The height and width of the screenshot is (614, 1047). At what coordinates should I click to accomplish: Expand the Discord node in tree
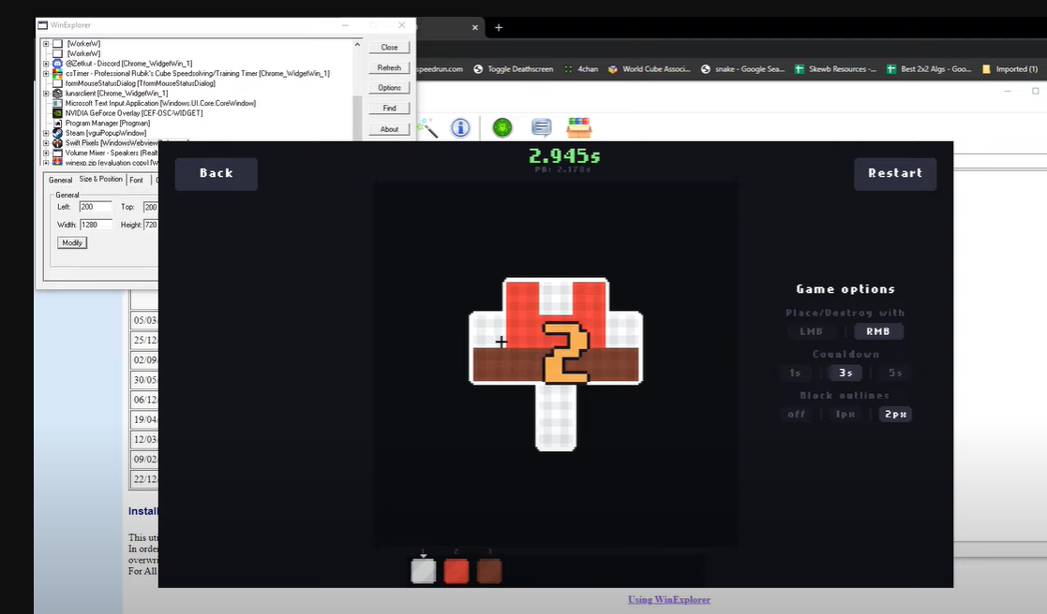[x=46, y=64]
